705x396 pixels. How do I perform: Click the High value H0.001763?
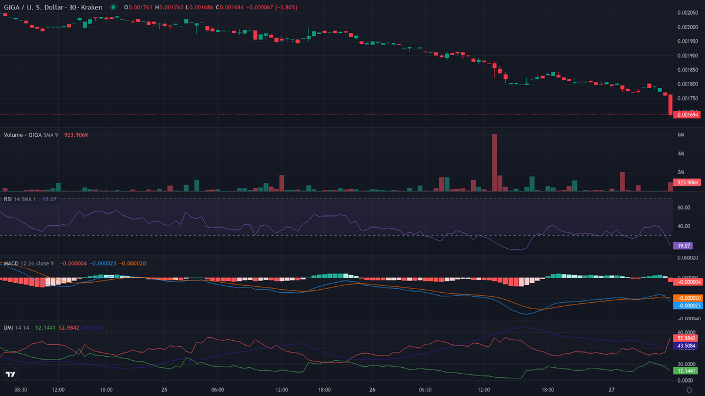169,7
